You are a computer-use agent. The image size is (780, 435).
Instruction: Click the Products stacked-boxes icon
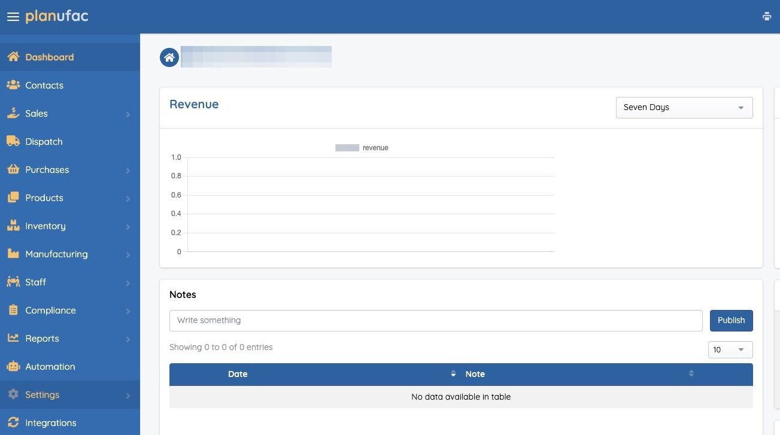[13, 197]
